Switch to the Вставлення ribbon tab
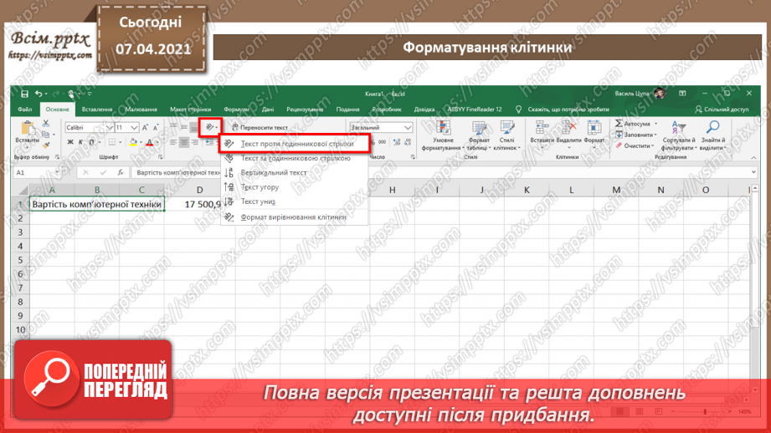771x433 pixels. pyautogui.click(x=97, y=110)
